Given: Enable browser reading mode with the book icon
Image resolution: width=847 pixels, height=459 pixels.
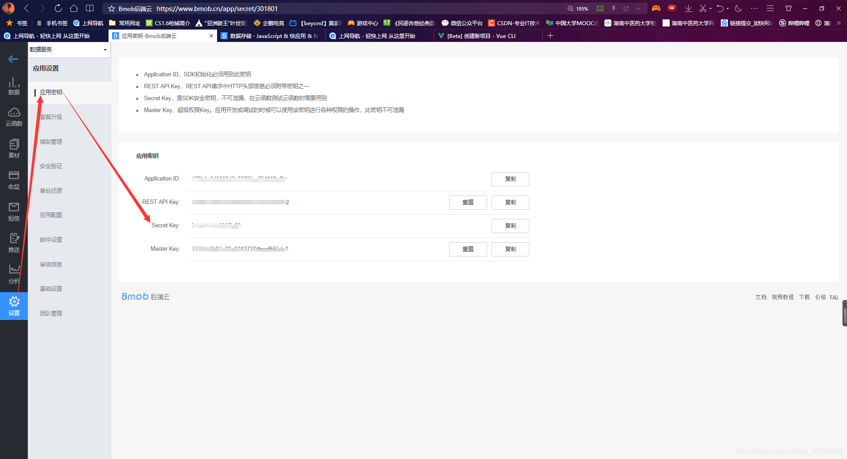Looking at the screenshot, I should (x=600, y=8).
